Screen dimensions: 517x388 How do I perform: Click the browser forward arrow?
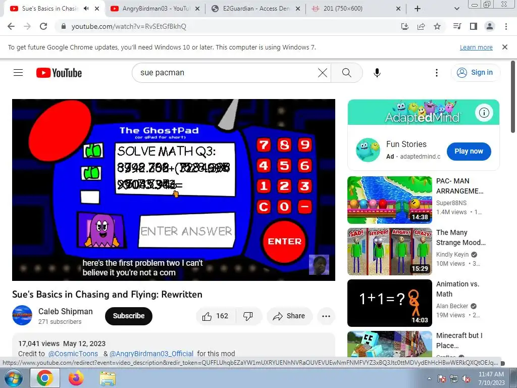click(x=27, y=26)
